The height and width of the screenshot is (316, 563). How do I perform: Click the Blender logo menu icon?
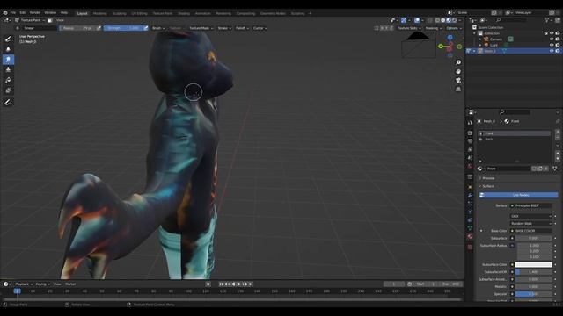coord(5,13)
